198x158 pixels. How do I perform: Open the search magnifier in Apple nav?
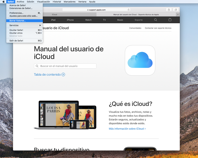coord(156,20)
